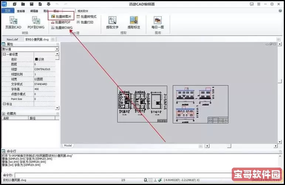Switch to the New1.dxf document tab

(12, 39)
